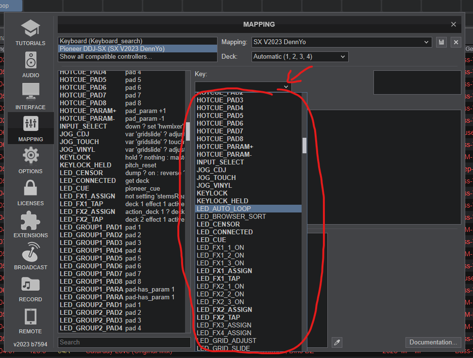Select HOTCUE_PAD5 row in mapping list
Screen dimensions: 473x358
[122, 80]
